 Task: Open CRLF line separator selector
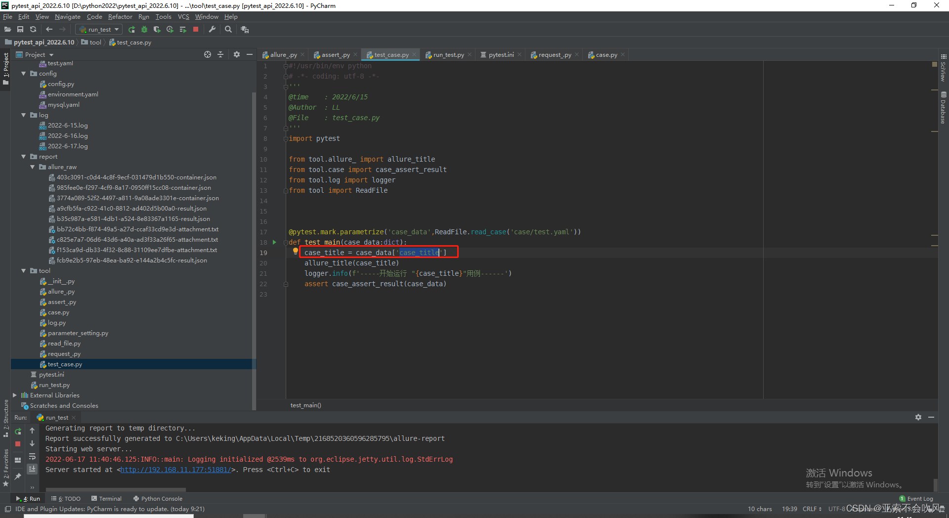812,509
